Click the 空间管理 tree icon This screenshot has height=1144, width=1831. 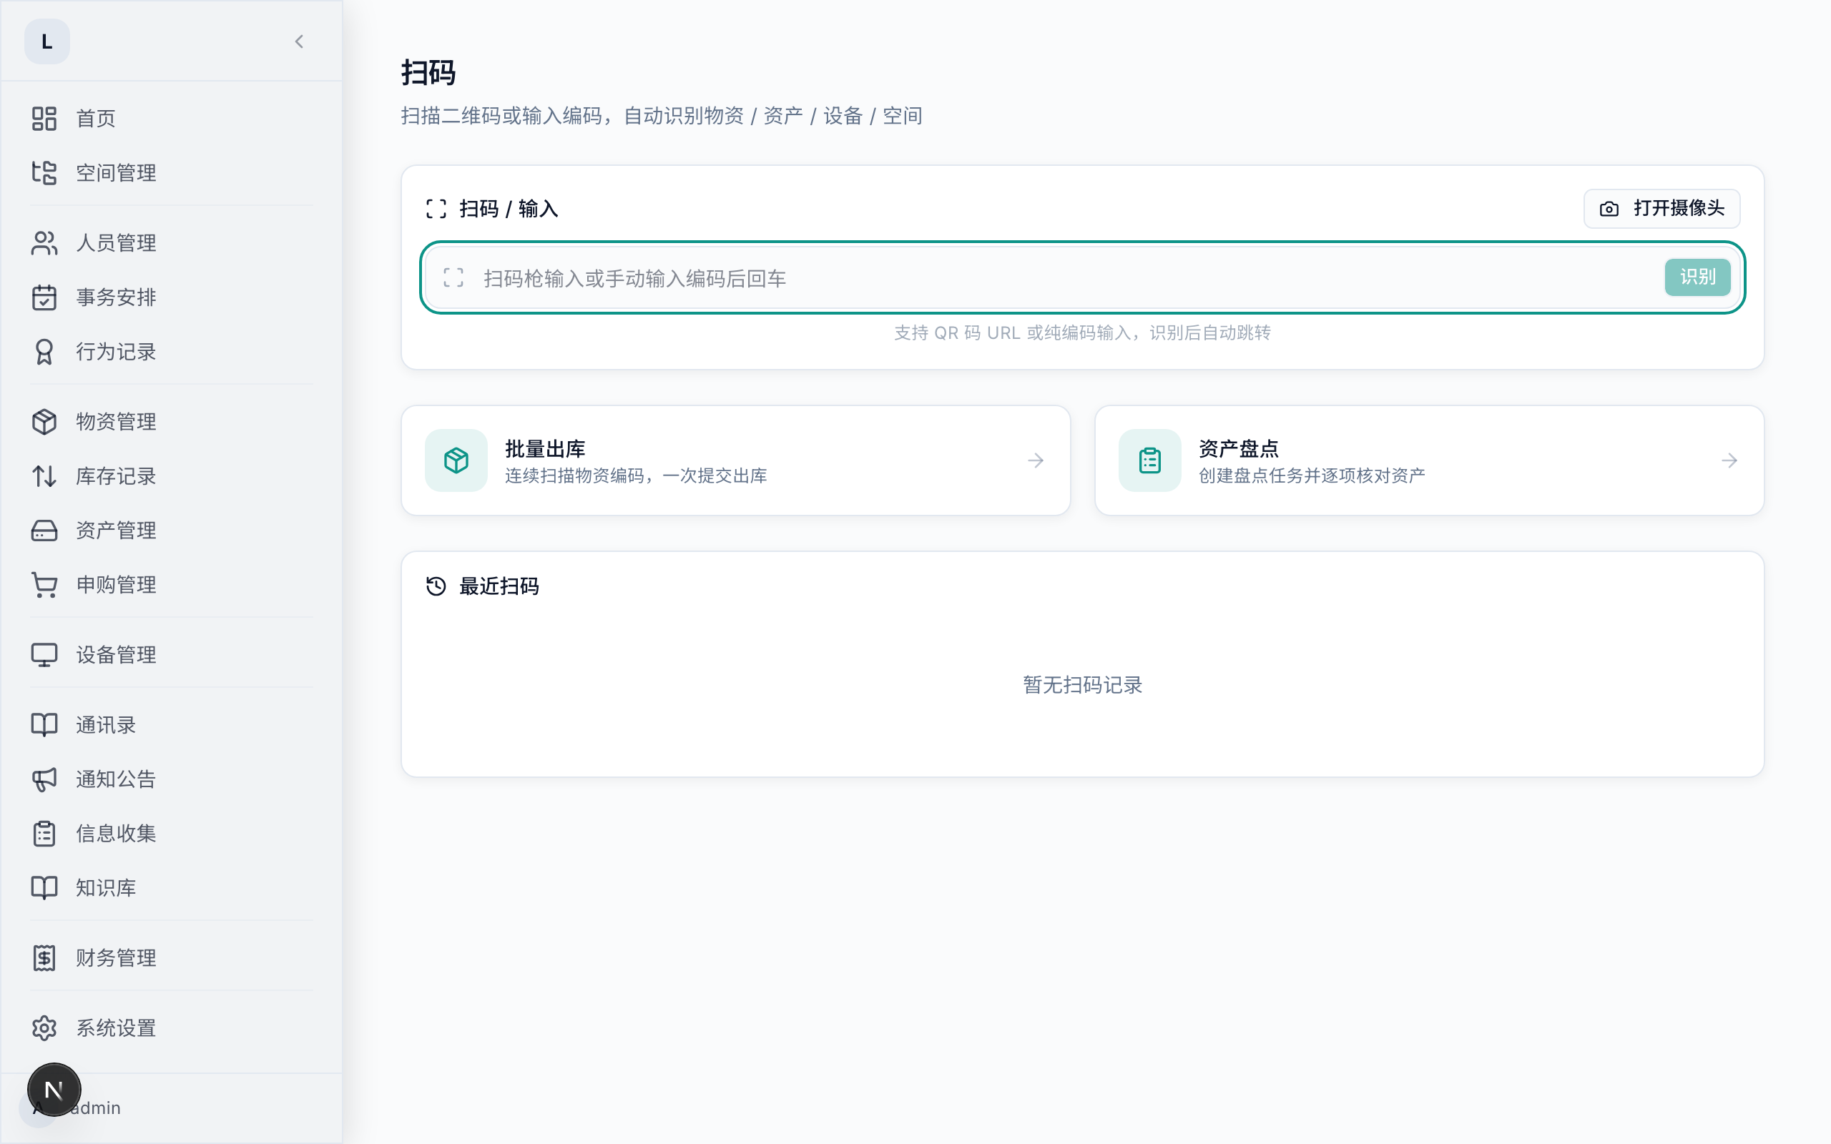click(x=44, y=172)
